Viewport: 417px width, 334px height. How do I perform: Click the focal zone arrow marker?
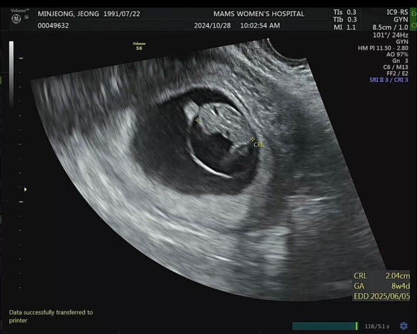pos(25,189)
